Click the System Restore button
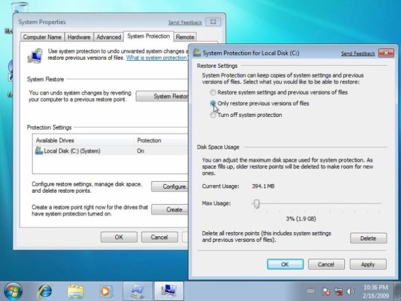 click(162, 96)
